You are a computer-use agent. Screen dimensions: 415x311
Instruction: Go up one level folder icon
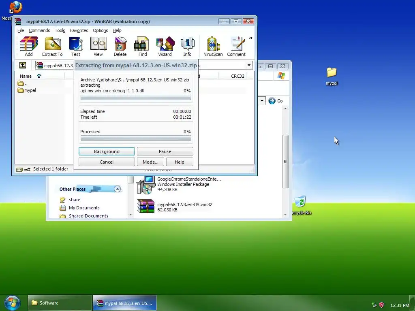(23, 65)
